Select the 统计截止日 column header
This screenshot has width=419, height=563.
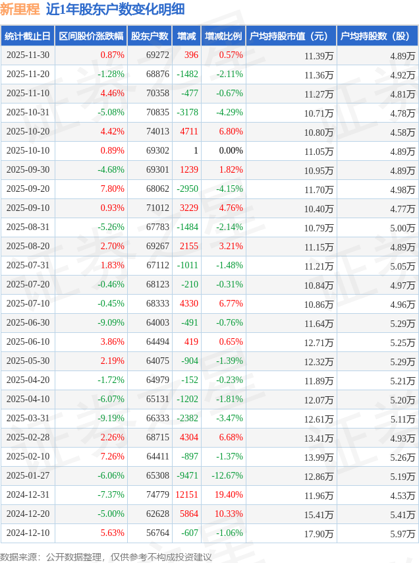point(28,36)
